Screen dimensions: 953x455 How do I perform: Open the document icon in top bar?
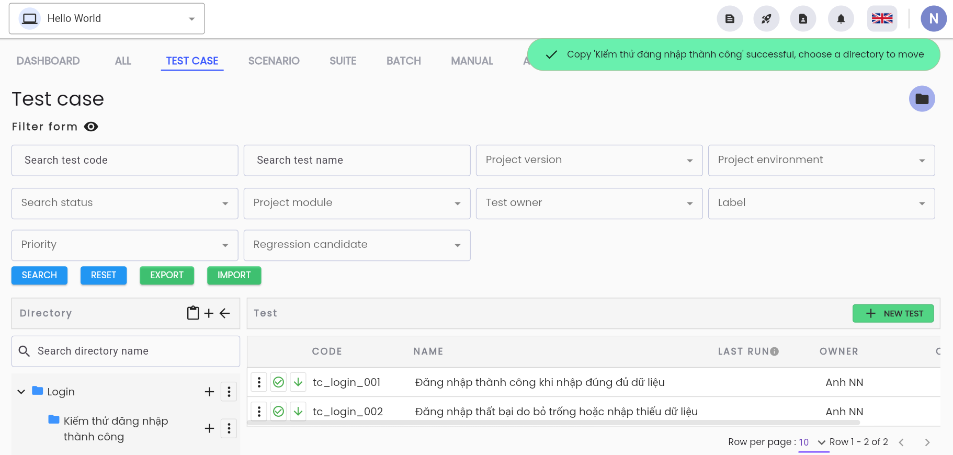coord(730,19)
